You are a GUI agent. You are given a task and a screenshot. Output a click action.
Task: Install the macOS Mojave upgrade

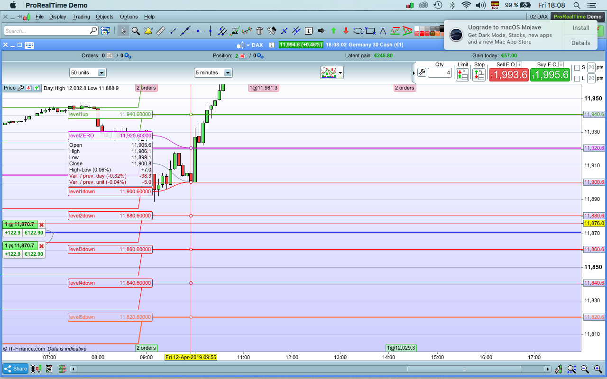[581, 28]
